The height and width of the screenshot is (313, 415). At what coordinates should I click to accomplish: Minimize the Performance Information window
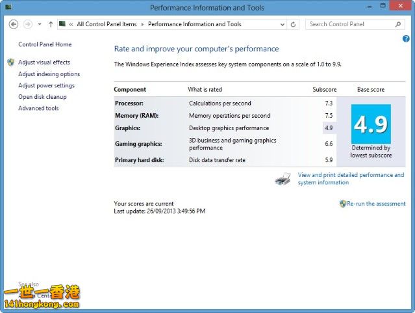pyautogui.click(x=370, y=6)
